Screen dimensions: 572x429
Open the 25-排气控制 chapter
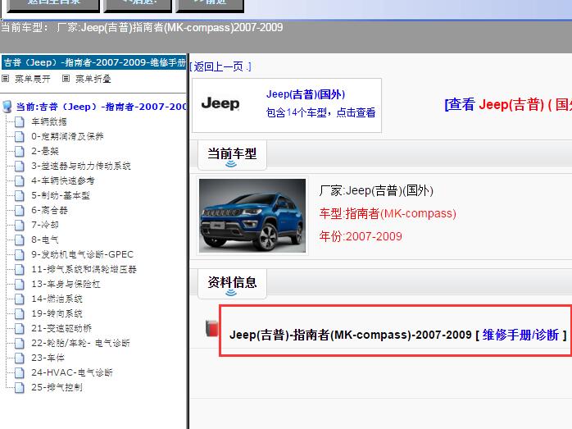click(57, 387)
